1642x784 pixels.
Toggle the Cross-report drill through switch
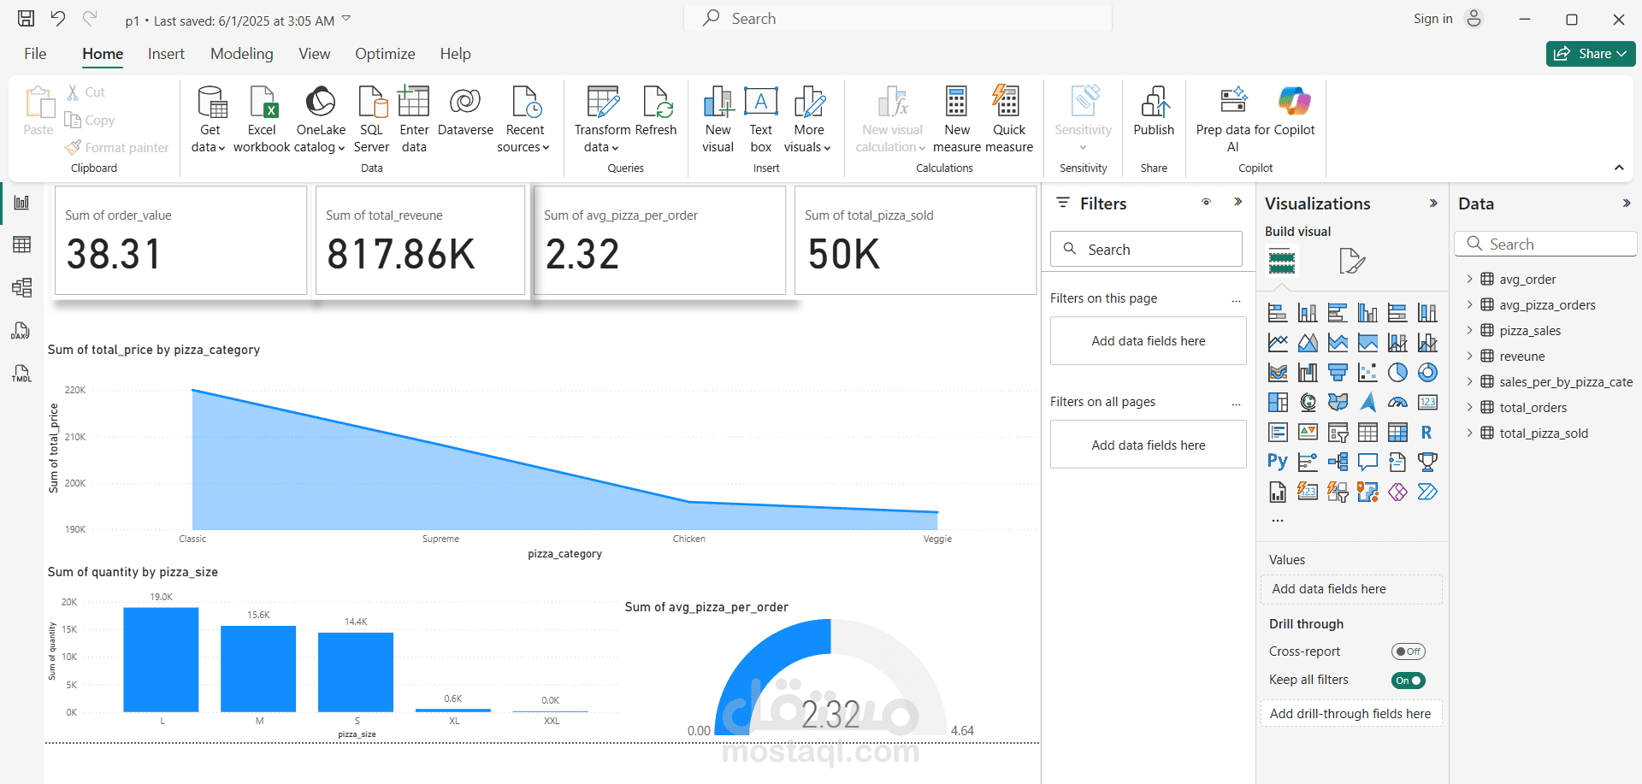coord(1408,651)
